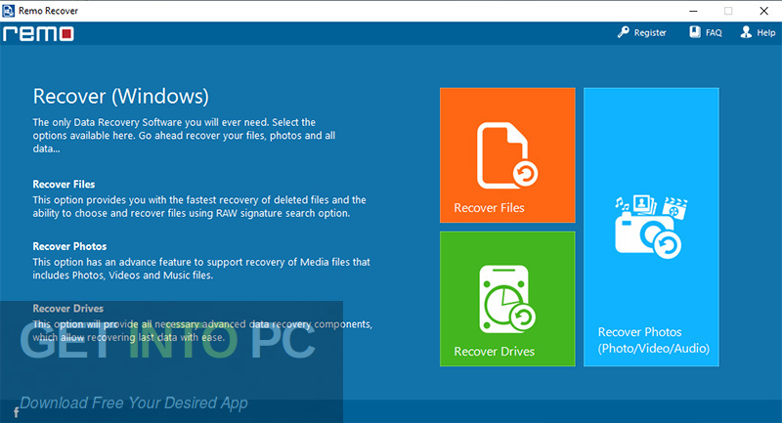Click the FAQ book icon
This screenshot has width=782, height=423.
click(695, 32)
